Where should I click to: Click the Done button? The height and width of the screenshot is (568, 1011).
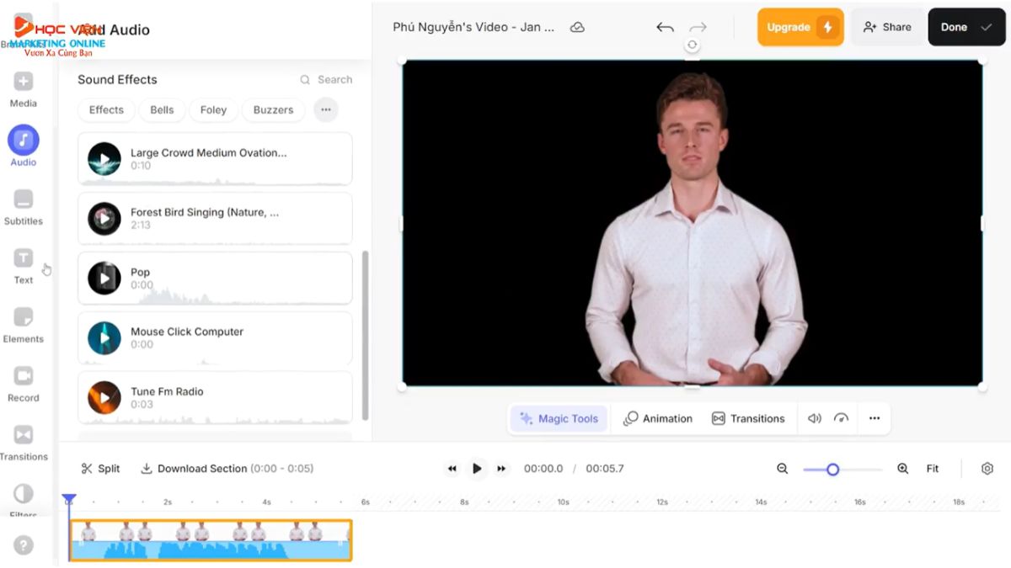966,27
